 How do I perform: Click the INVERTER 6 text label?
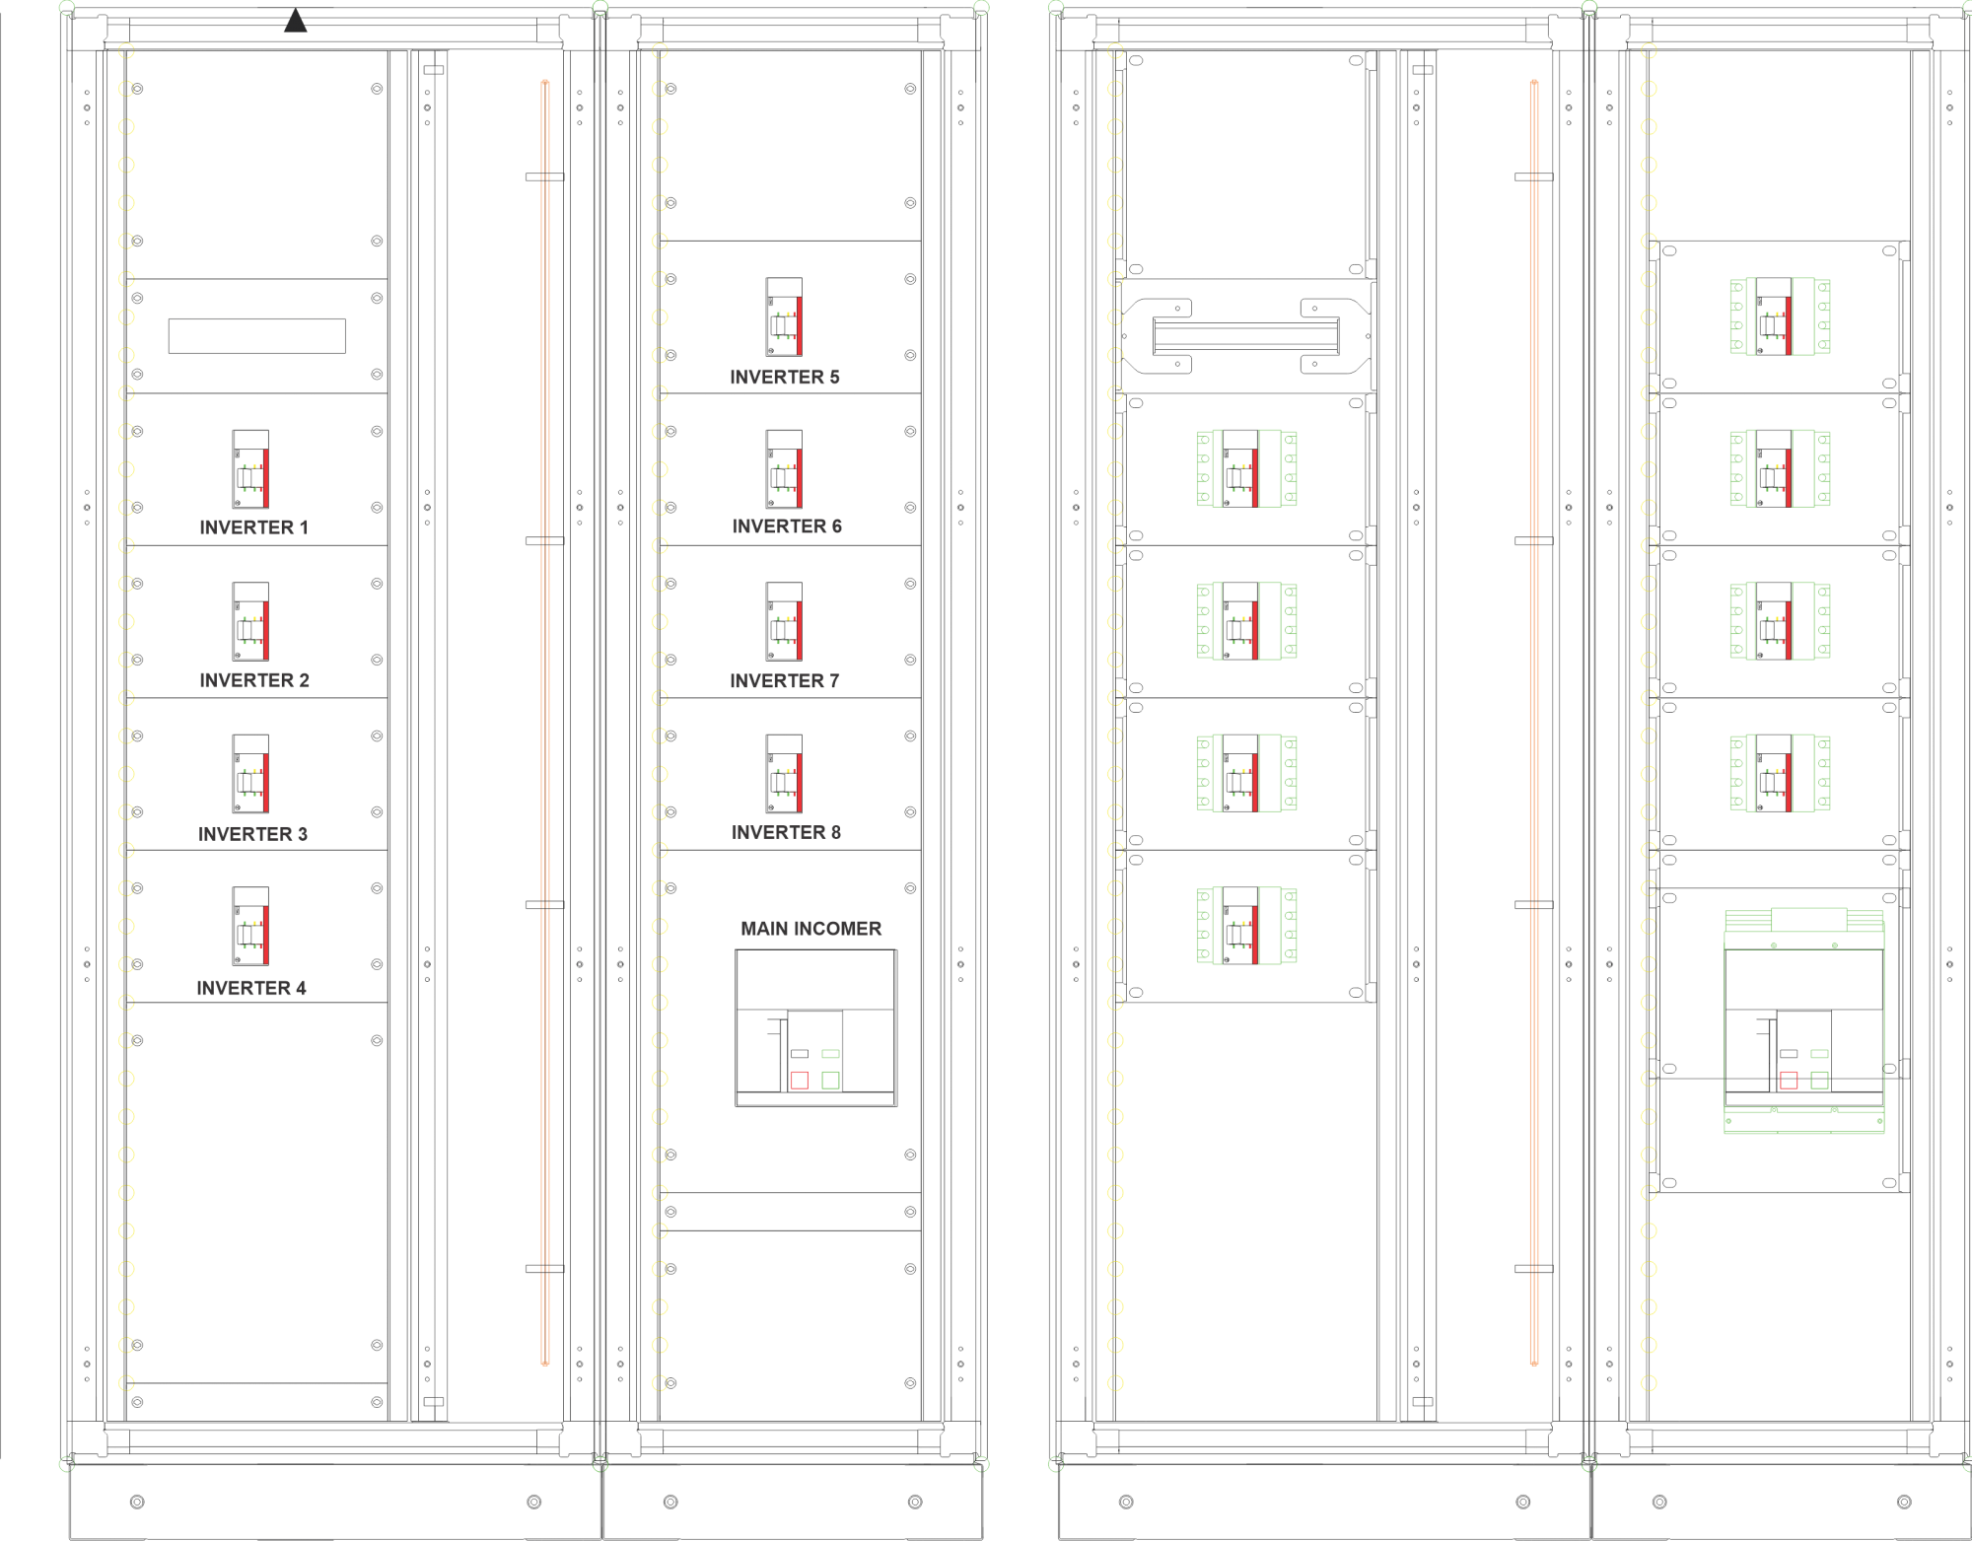point(787,526)
